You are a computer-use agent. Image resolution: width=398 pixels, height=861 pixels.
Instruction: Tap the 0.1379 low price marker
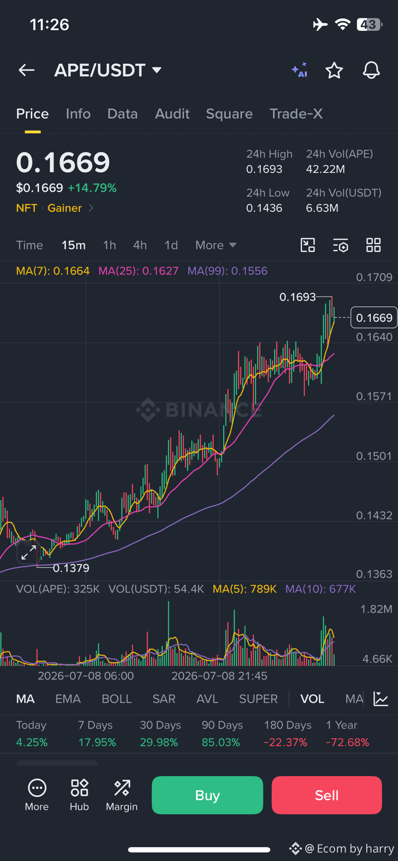[71, 568]
